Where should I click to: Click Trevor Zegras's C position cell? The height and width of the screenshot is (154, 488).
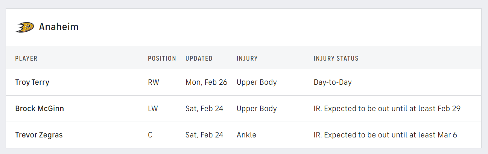[150, 135]
